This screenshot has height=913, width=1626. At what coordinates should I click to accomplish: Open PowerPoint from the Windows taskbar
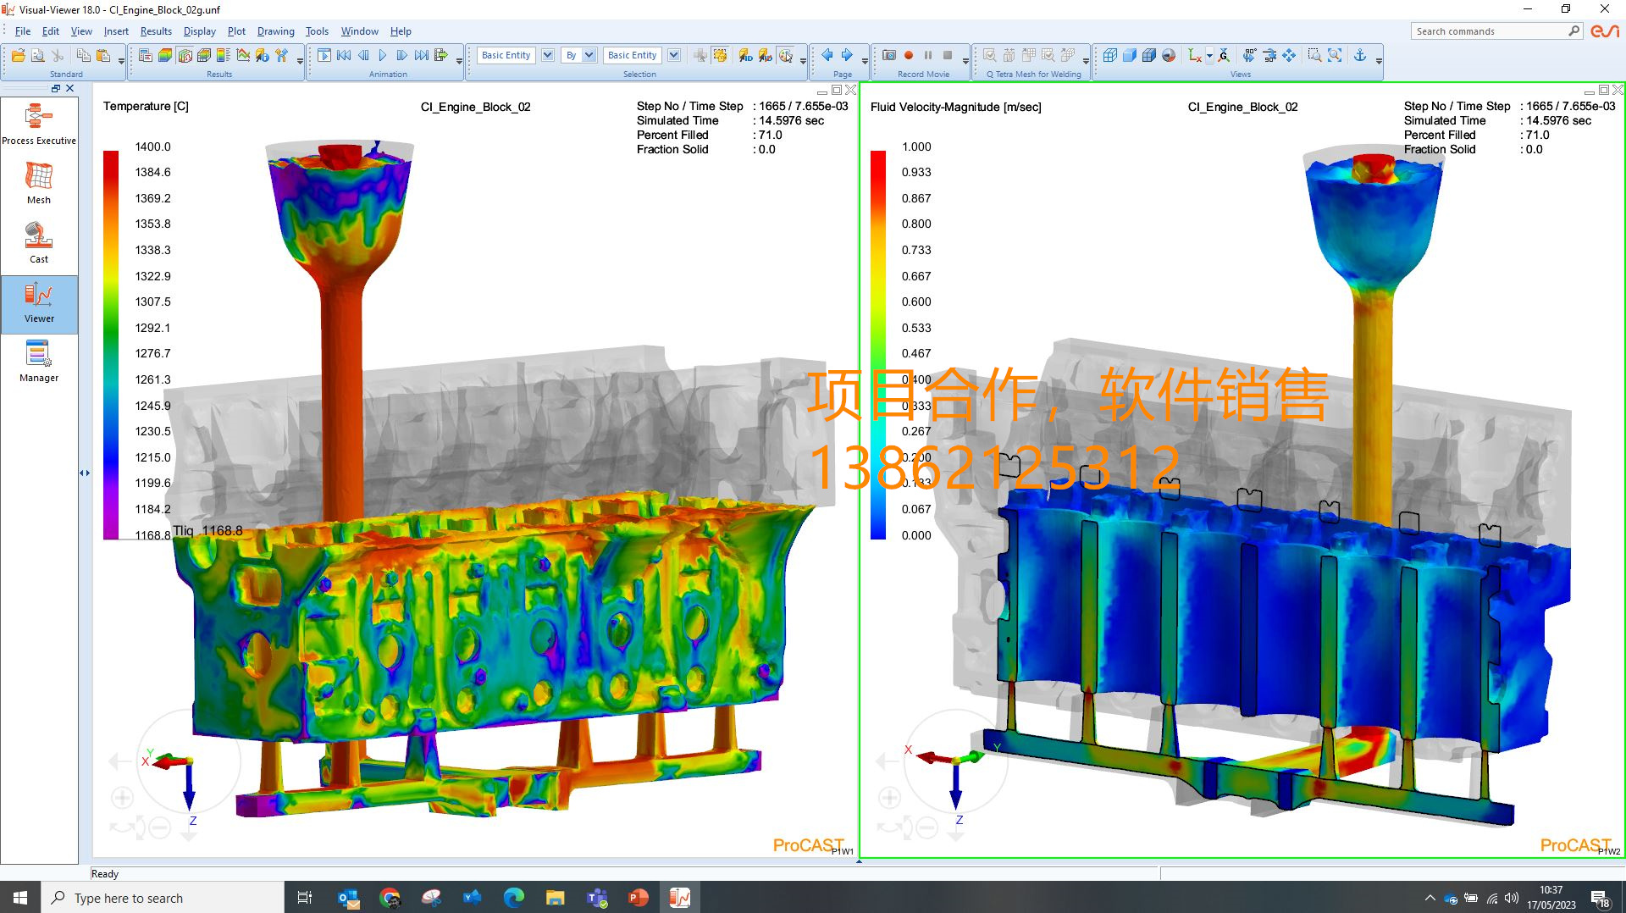tap(639, 898)
